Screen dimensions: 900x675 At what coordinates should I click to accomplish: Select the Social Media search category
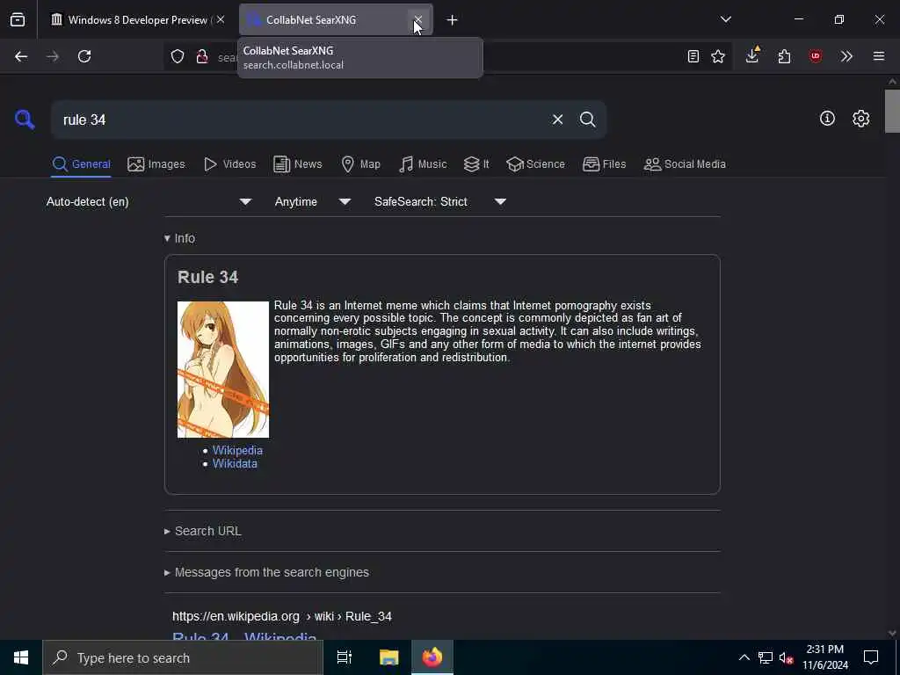click(685, 164)
